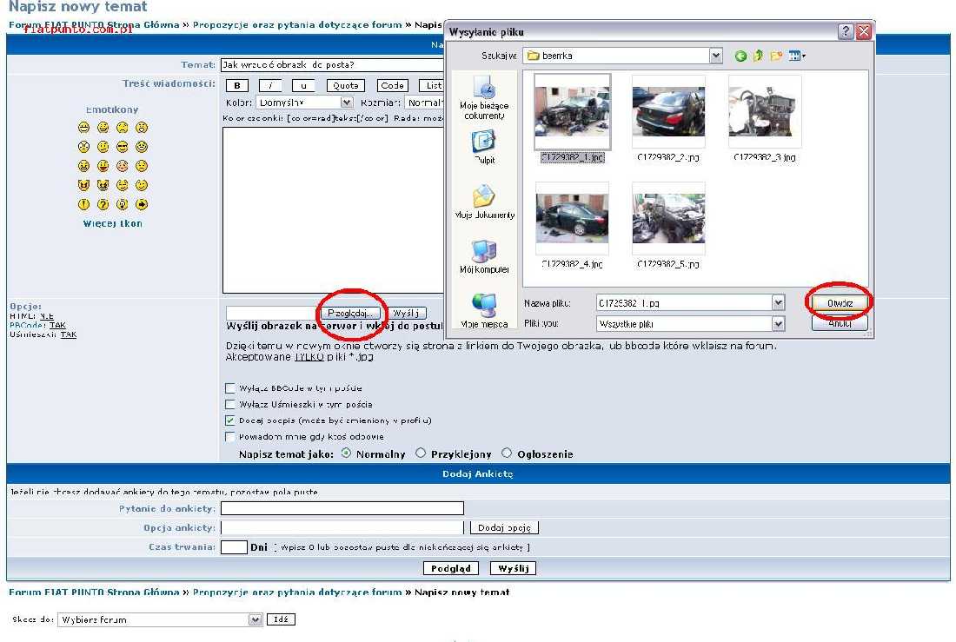Go to Pulpit in the places sidebar
The width and height of the screenshot is (956, 642).
pos(484,146)
